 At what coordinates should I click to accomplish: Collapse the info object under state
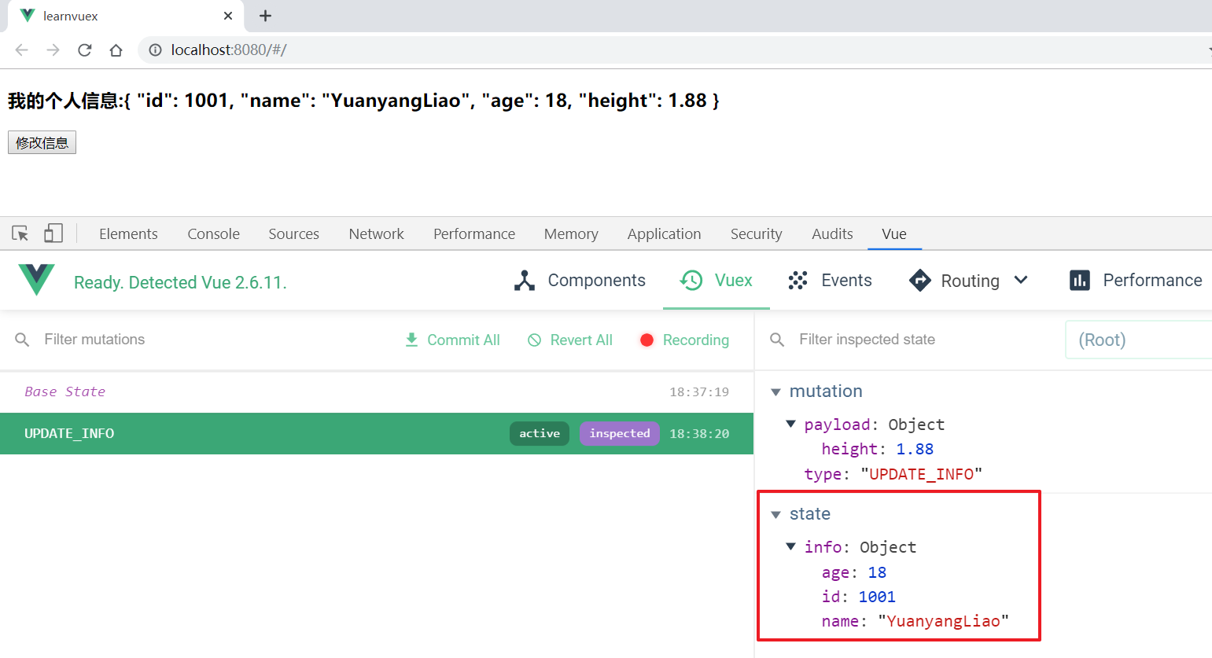[791, 547]
